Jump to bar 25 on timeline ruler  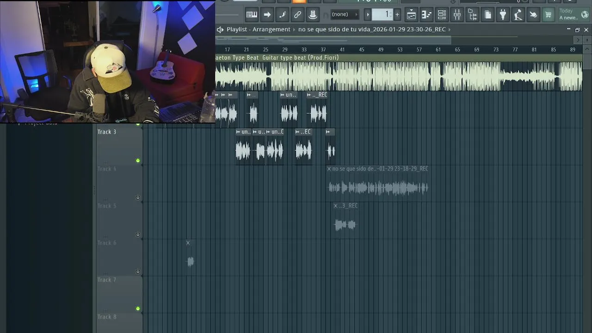(x=265, y=49)
